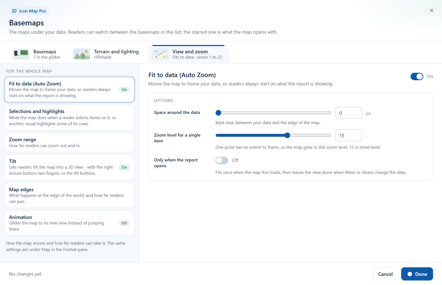442x285 pixels.
Task: Click Zoom level for a single item slider
Action: tap(273, 135)
